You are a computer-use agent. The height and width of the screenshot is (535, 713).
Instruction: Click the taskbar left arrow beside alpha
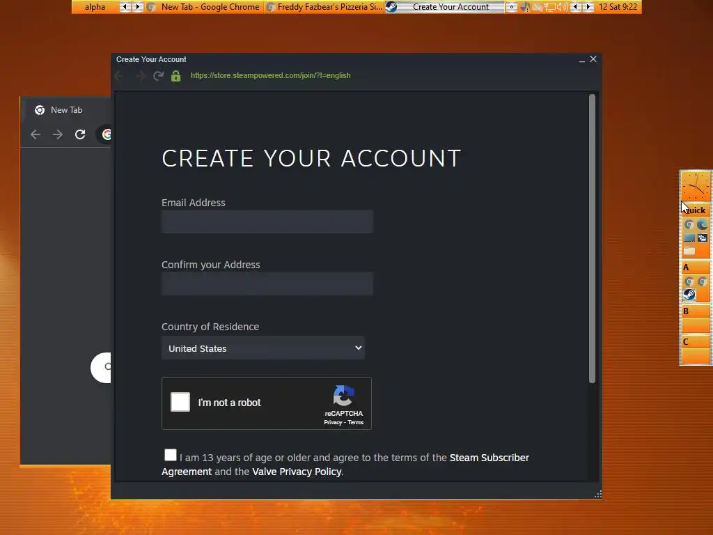pyautogui.click(x=125, y=7)
